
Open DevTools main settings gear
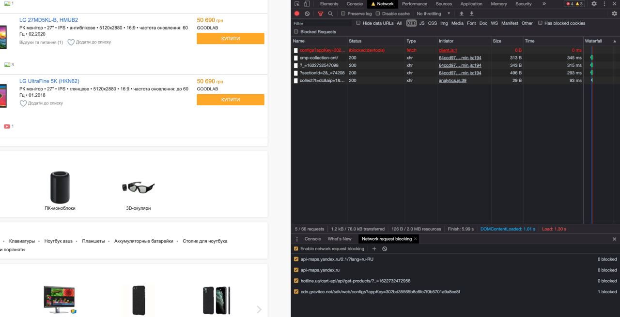[x=594, y=4]
